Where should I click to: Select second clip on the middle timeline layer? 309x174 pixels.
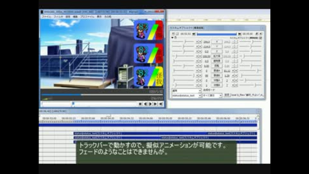209,138
